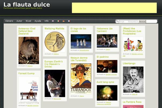Open El lago de los cisnes title

(78, 30)
